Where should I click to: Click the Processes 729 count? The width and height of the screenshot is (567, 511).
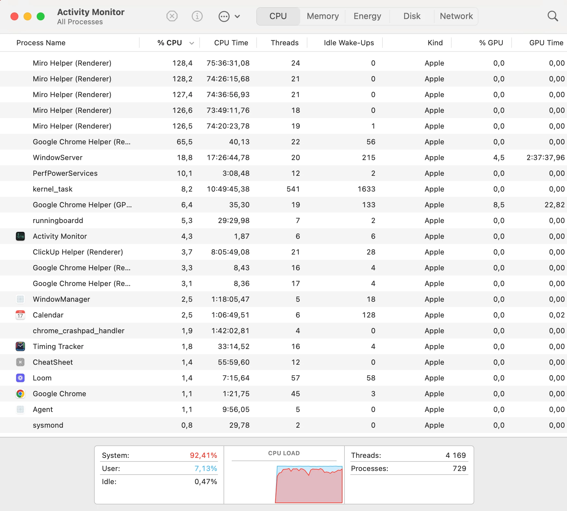tap(459, 468)
